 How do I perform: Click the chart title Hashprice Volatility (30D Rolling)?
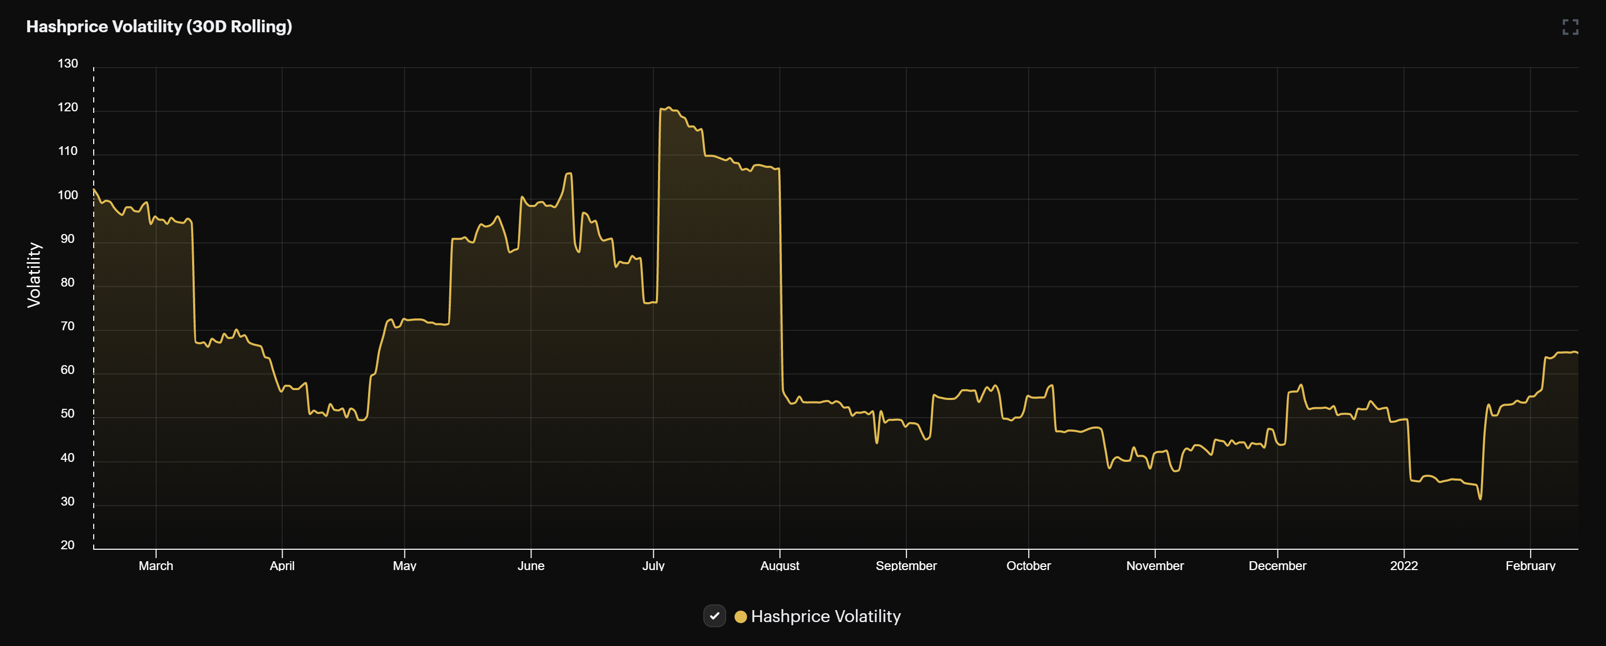160,27
